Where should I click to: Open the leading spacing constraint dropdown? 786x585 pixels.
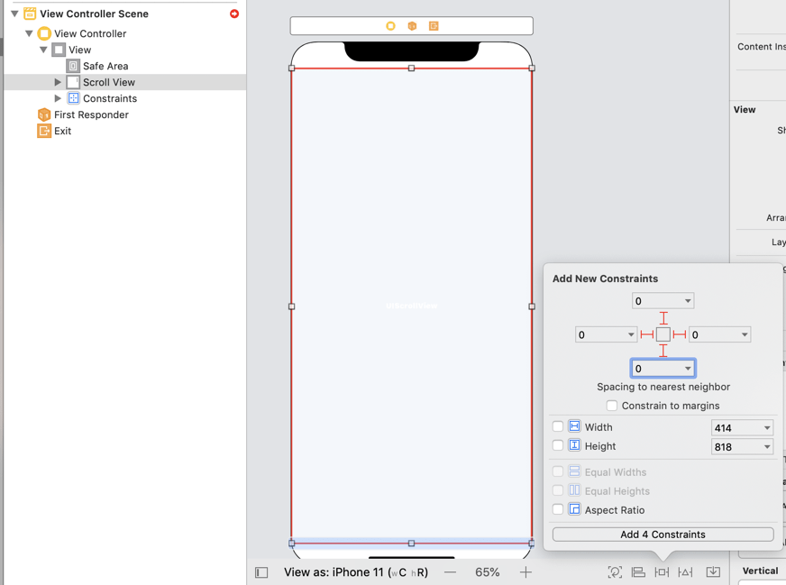606,334
